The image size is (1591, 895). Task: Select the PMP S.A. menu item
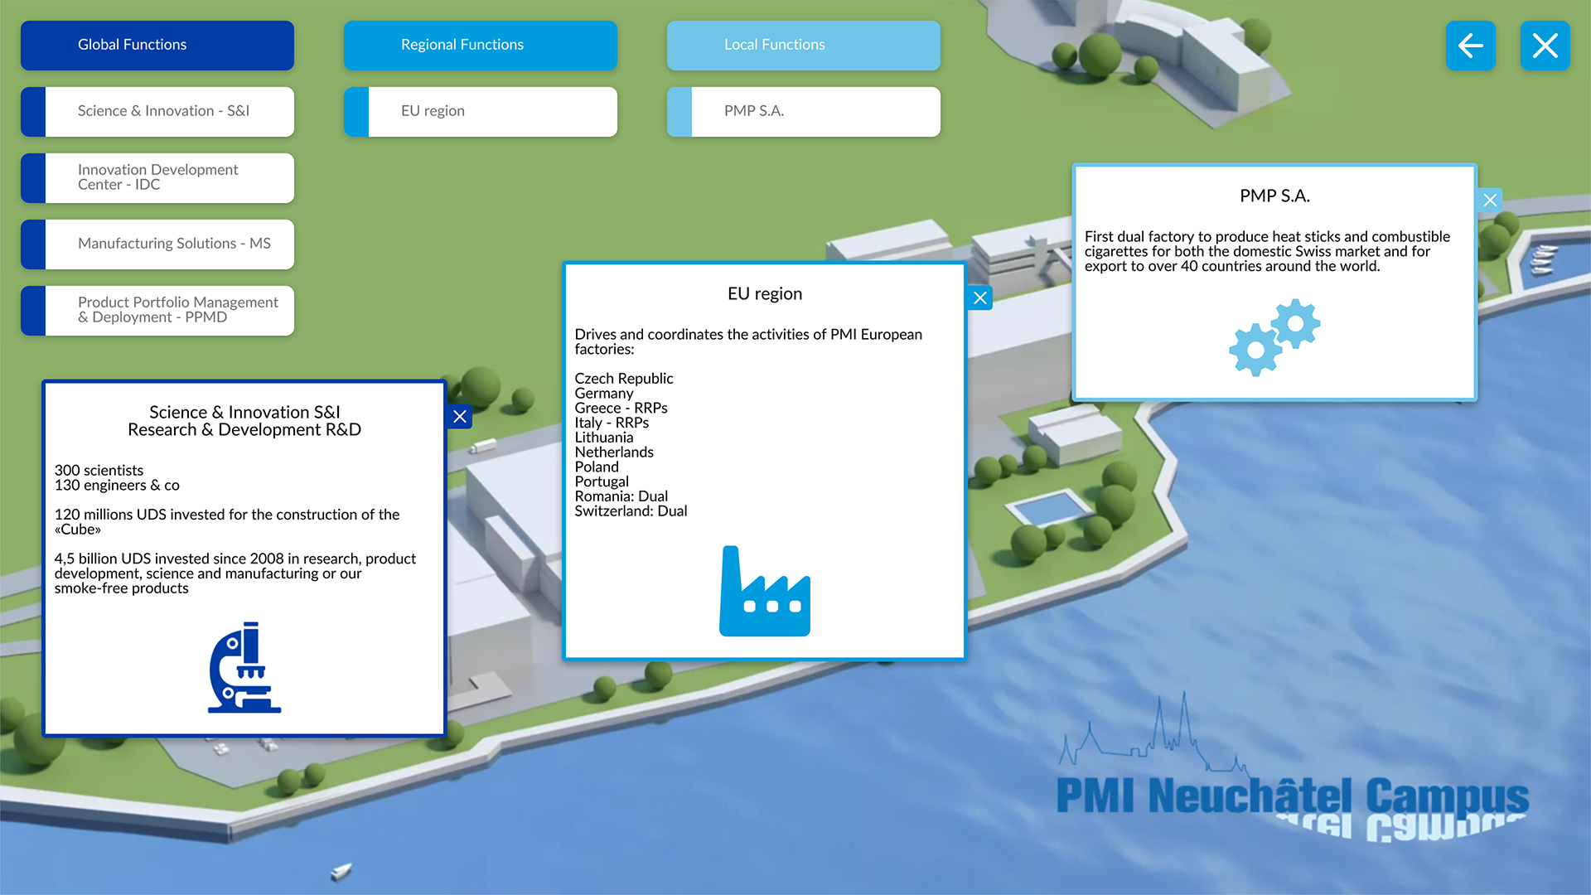click(x=804, y=112)
